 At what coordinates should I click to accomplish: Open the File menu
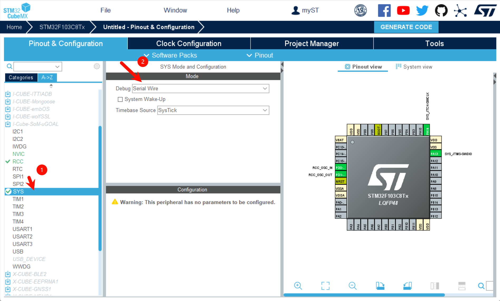(x=105, y=10)
